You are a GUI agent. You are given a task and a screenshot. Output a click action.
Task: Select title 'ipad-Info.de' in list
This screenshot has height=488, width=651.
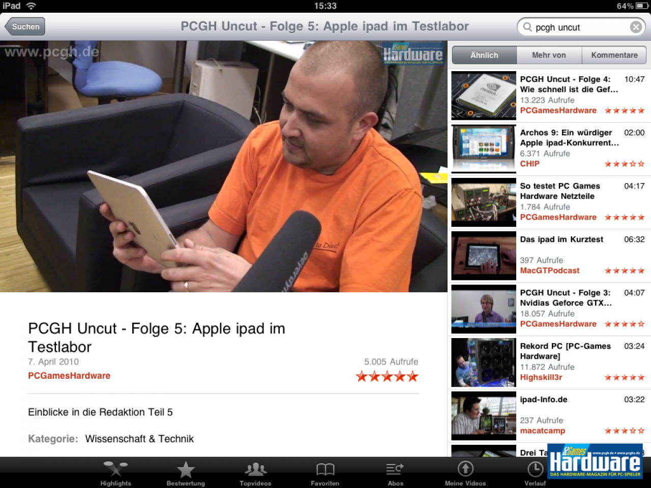coord(544,400)
